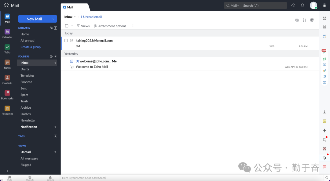Click the New Mail button

pos(34,19)
